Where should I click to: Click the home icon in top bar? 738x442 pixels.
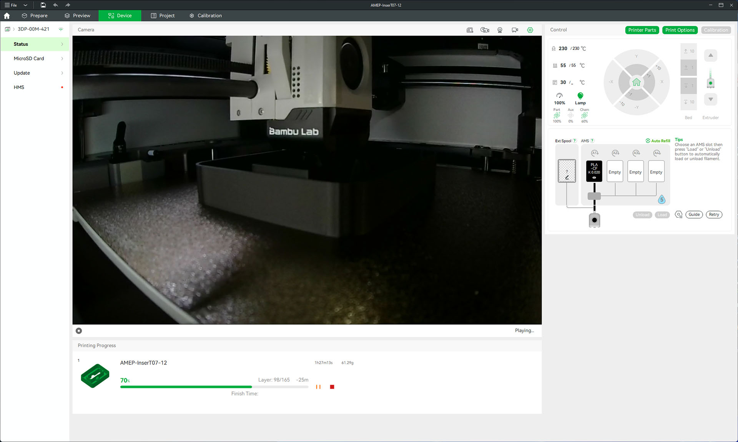tap(7, 16)
